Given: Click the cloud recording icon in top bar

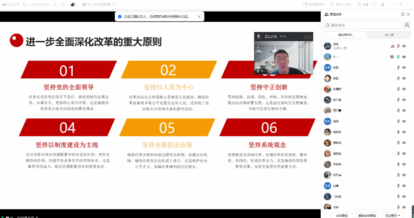Looking at the screenshot, I should point(73,5).
